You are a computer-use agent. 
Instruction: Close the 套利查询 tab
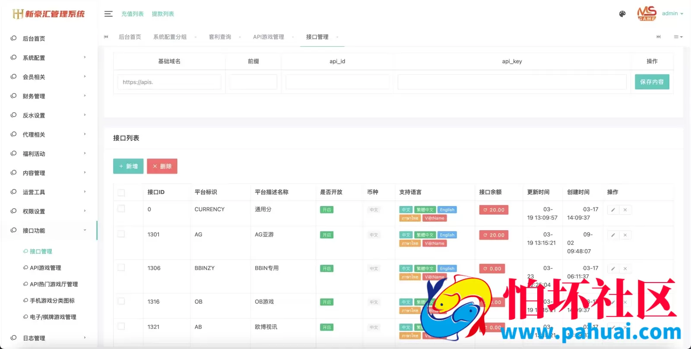tap(240, 37)
